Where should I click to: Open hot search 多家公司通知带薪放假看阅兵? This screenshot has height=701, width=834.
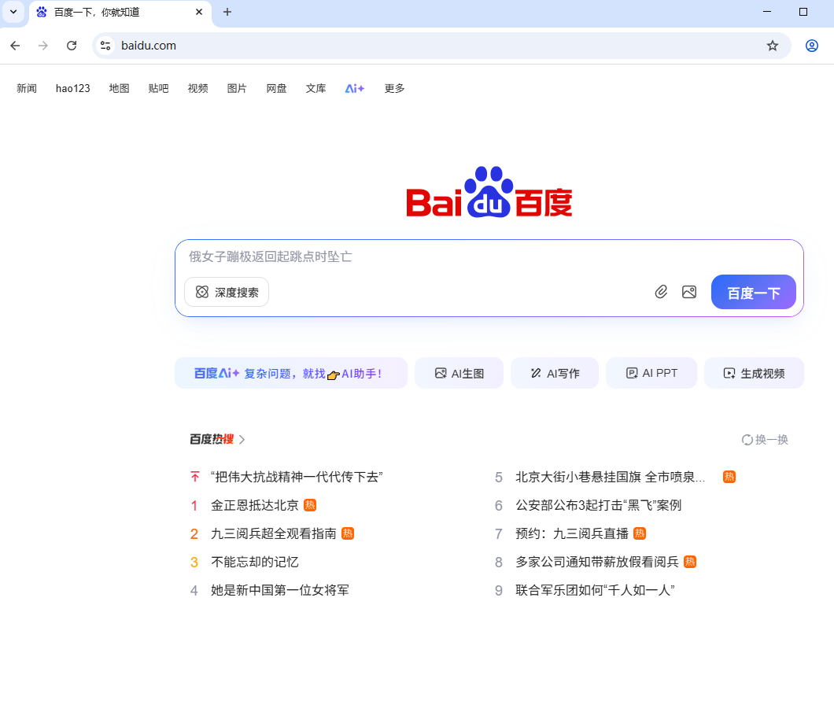[x=596, y=562]
